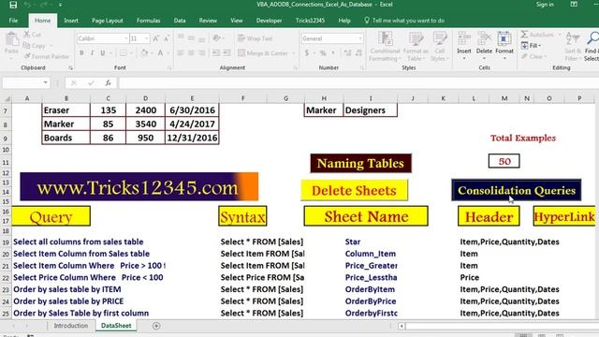Toggle Align Left alignment

(x=181, y=53)
